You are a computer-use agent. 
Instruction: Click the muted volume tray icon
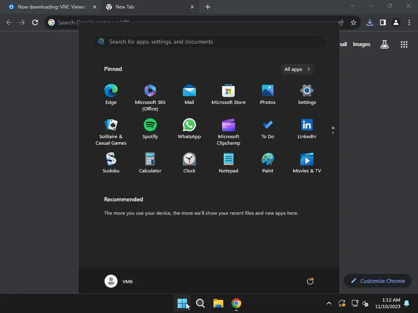tap(365, 303)
